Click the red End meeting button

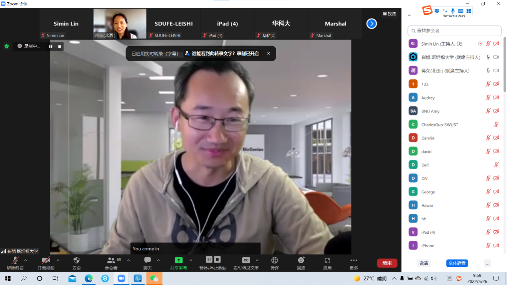point(387,263)
